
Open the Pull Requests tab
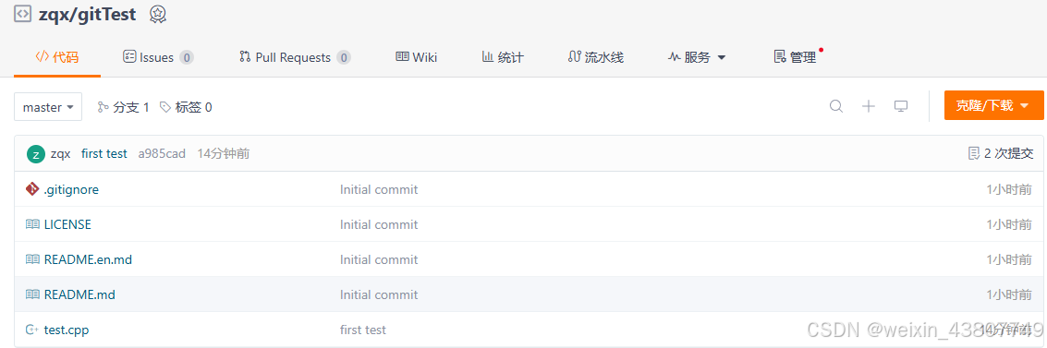295,57
